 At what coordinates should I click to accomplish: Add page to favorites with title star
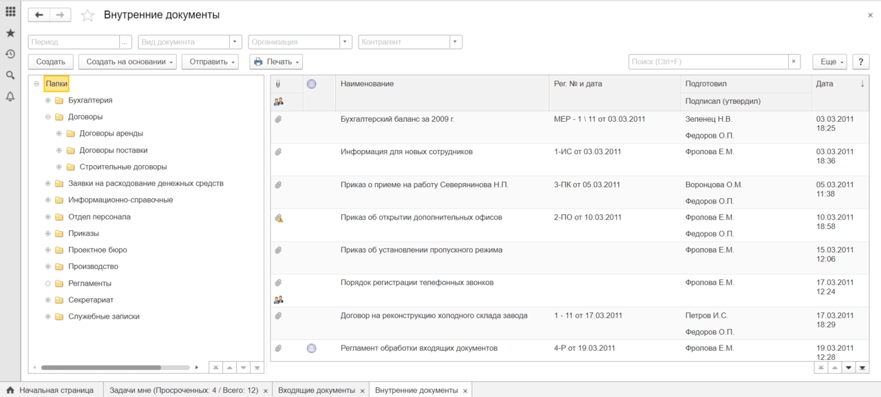pos(87,15)
